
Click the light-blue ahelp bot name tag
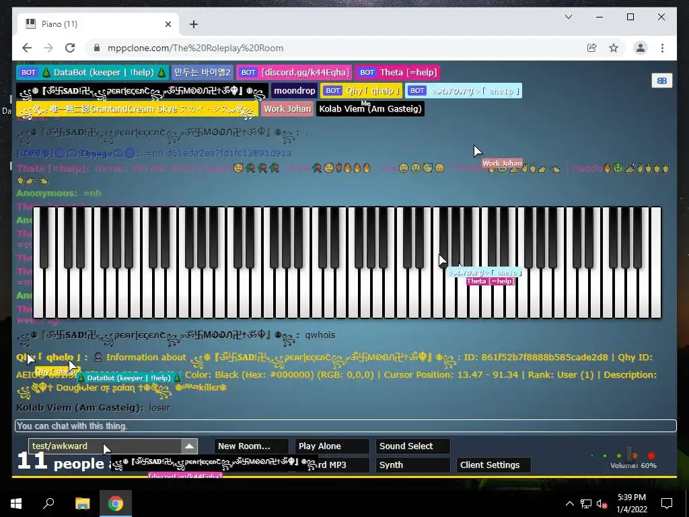pyautogui.click(x=464, y=91)
